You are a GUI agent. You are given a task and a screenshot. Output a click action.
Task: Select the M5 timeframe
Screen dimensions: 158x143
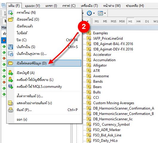105,21
